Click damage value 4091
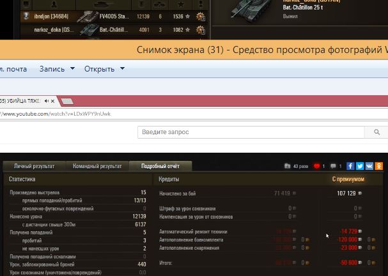The width and height of the screenshot is (388, 276). point(144,30)
